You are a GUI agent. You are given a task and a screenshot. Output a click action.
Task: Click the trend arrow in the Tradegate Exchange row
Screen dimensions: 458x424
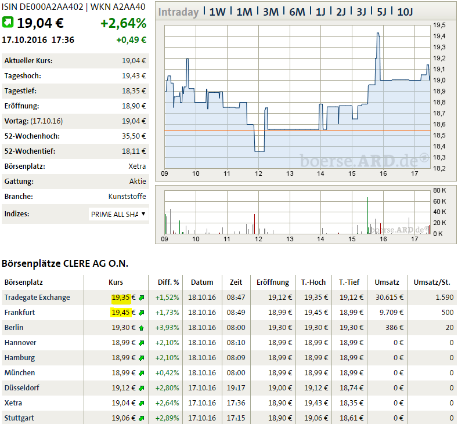(x=141, y=298)
